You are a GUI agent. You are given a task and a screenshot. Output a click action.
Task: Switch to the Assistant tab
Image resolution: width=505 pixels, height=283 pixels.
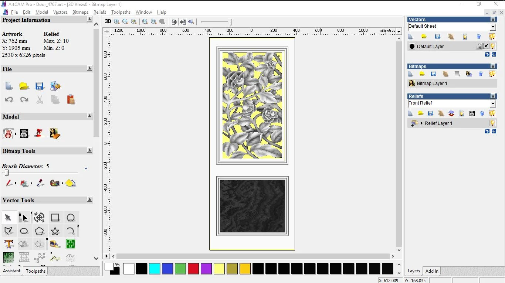11,271
